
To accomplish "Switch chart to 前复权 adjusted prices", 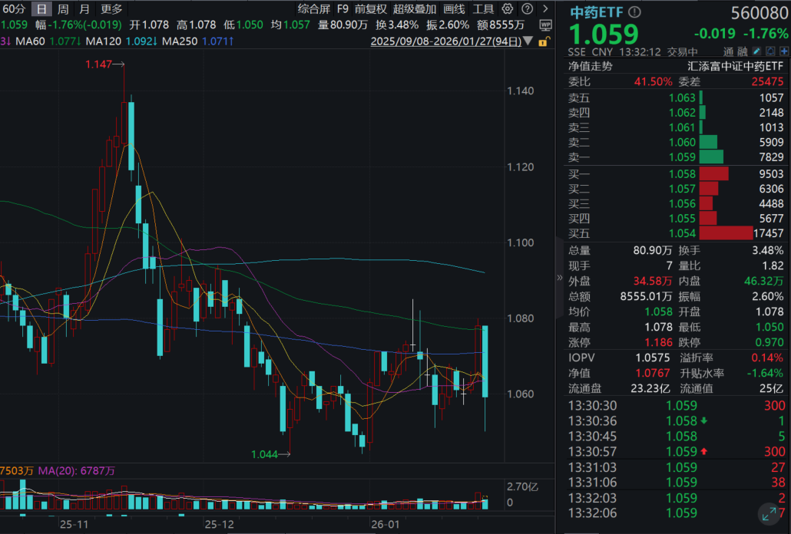I will tap(369, 9).
